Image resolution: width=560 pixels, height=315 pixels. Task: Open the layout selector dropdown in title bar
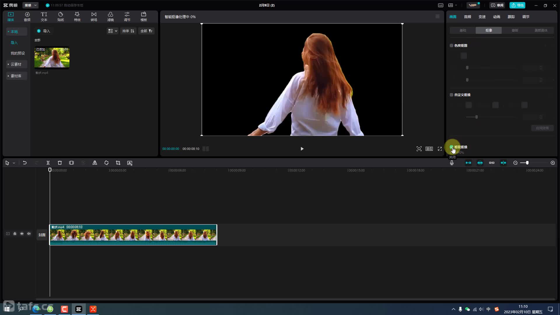coord(452,5)
